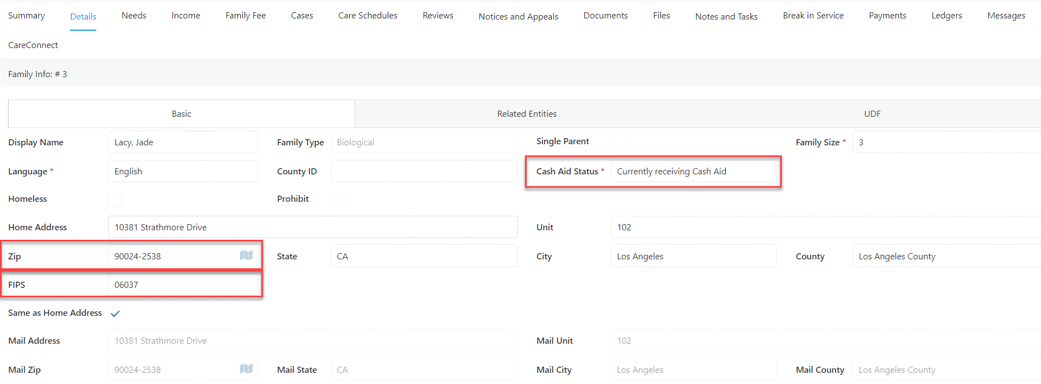Open the Messages tab
The image size is (1041, 384).
click(x=1006, y=16)
